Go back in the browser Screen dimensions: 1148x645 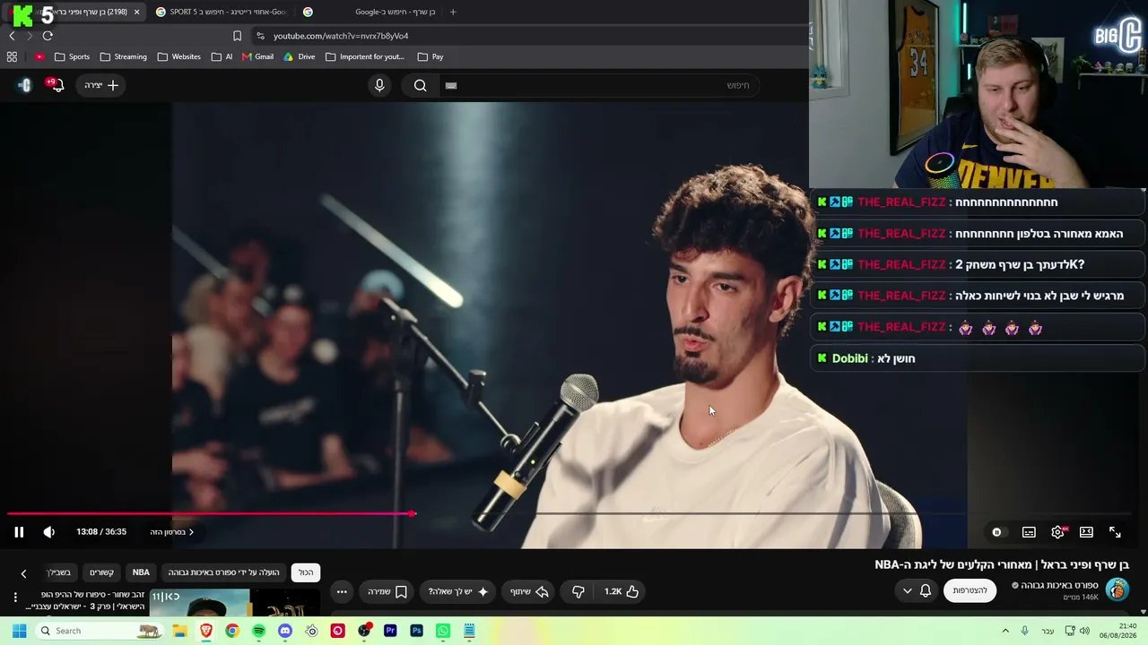coord(12,36)
